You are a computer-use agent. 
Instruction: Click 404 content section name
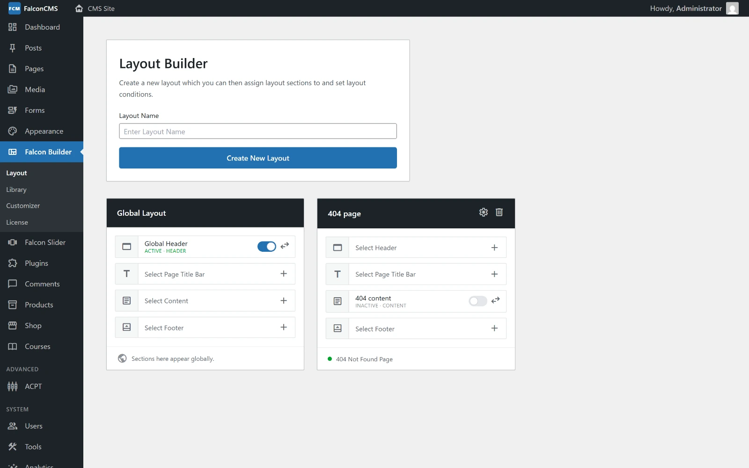(x=373, y=298)
